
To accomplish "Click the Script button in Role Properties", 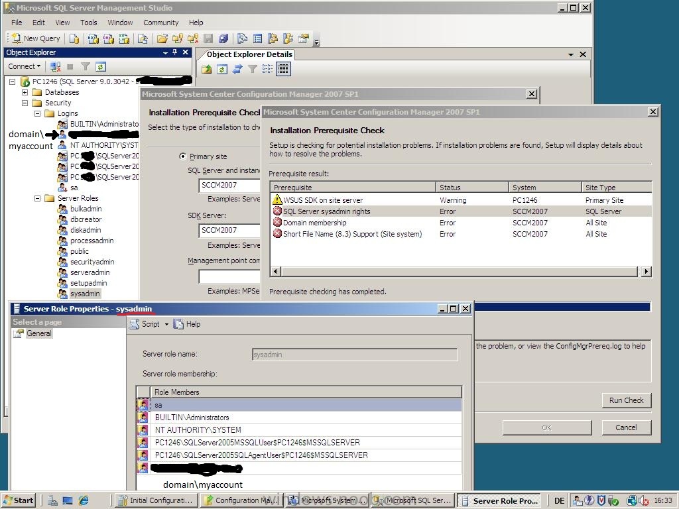I will pos(145,324).
